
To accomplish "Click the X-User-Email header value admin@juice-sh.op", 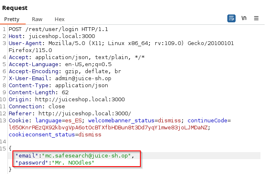I will [83, 79].
